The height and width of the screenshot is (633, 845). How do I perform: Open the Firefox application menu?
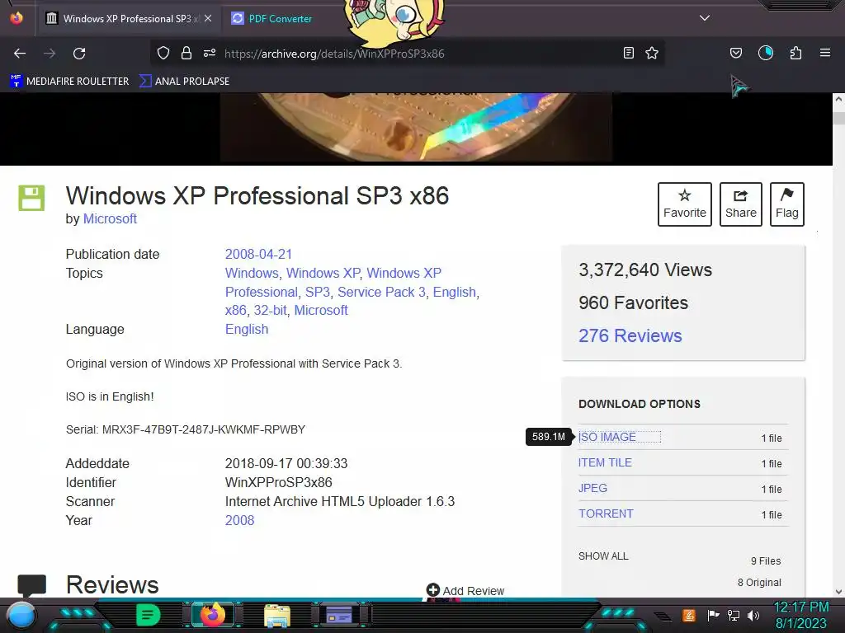[825, 53]
